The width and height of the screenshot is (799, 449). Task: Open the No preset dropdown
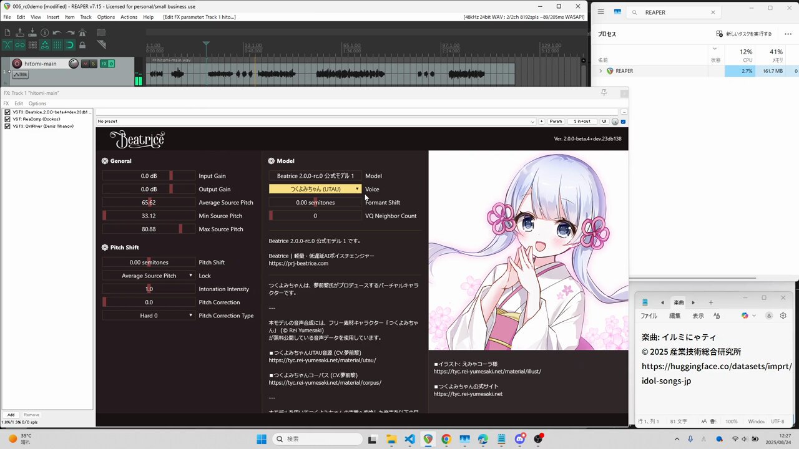(316, 122)
